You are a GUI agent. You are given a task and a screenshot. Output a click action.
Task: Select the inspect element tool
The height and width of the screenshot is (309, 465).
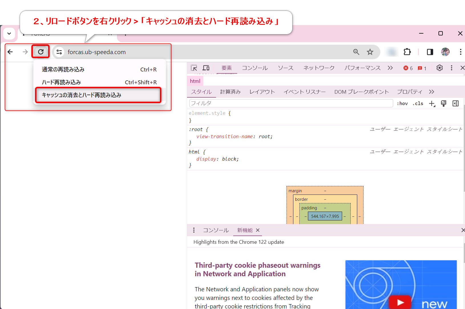click(x=194, y=68)
